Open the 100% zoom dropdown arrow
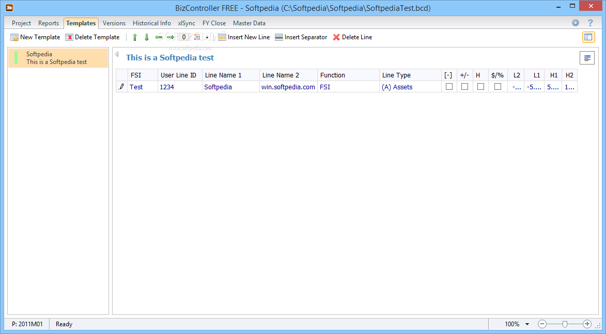The image size is (606, 334). [x=527, y=324]
